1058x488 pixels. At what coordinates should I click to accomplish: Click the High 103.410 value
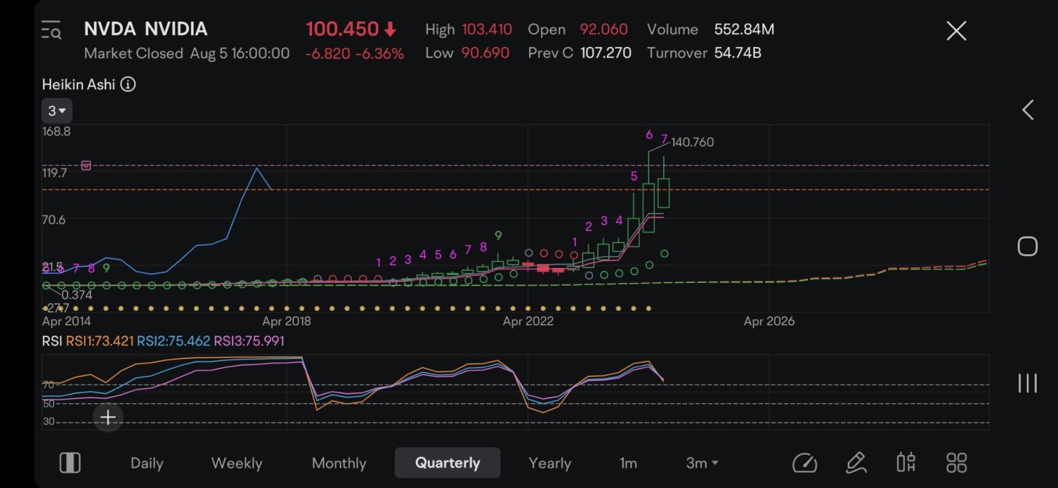click(x=487, y=30)
